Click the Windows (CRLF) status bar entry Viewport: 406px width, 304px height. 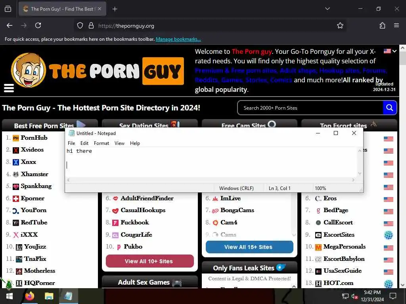[x=236, y=188]
